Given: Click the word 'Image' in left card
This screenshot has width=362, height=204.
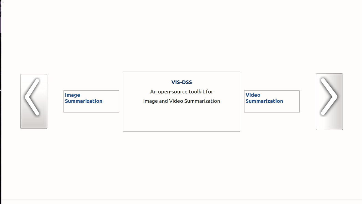Looking at the screenshot, I should point(72,95).
